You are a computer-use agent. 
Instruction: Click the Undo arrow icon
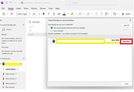[11, 3]
